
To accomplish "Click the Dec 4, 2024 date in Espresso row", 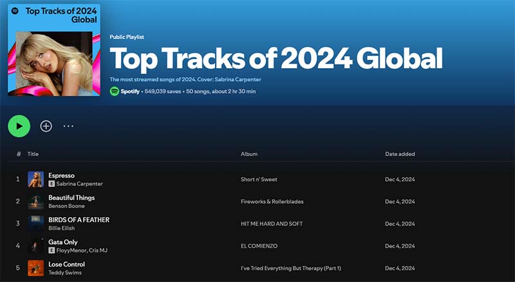I will [400, 179].
